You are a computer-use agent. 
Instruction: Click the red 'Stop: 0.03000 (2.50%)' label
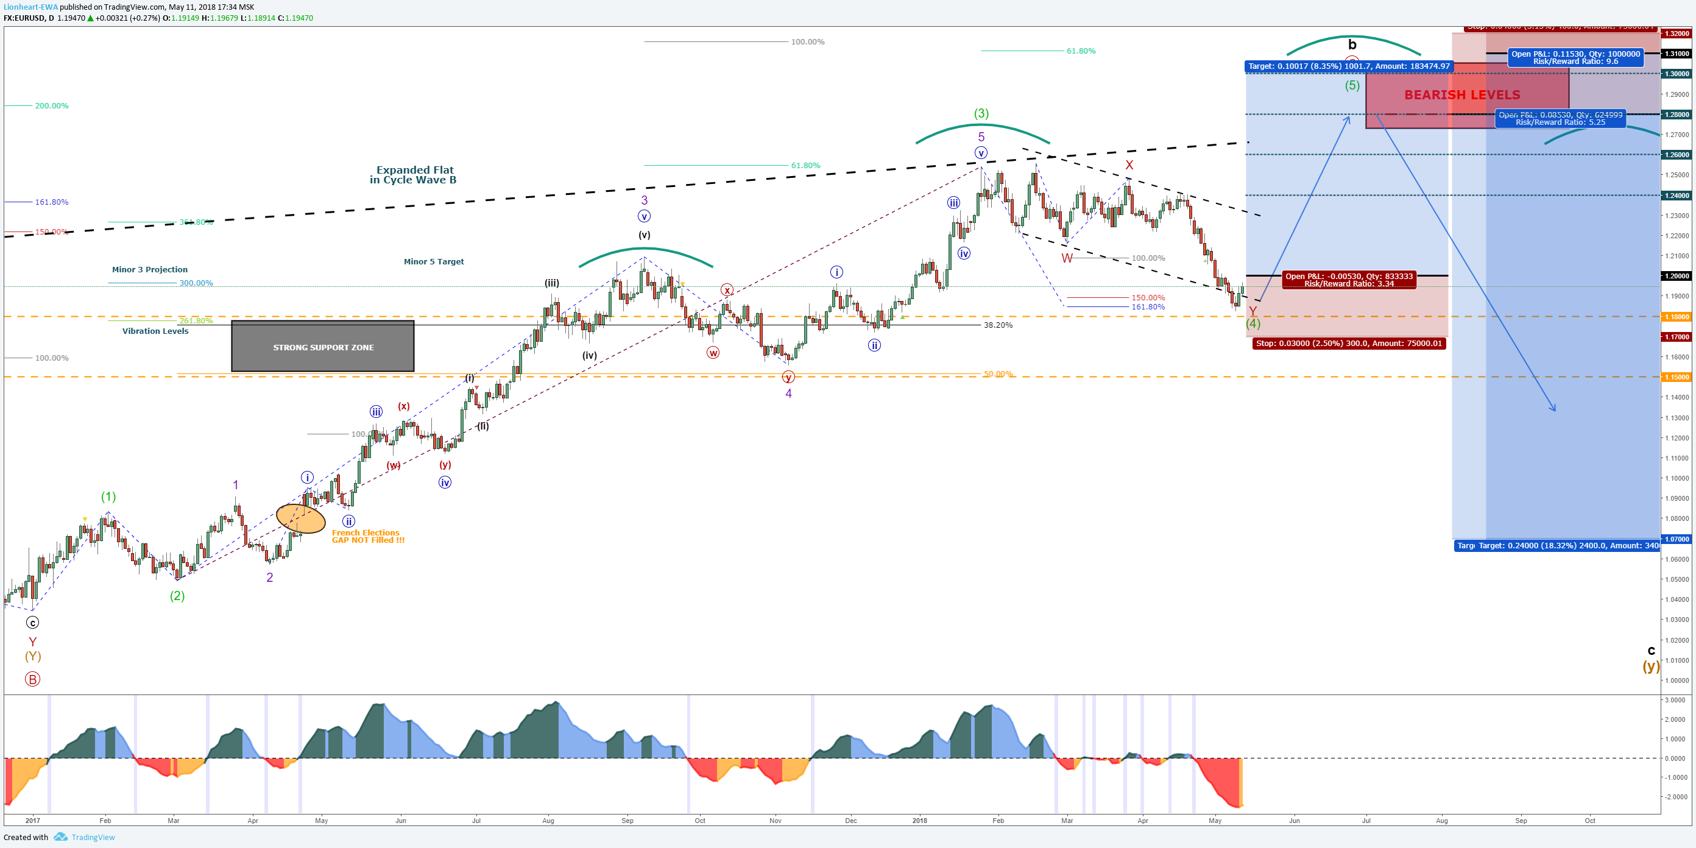[x=1349, y=343]
